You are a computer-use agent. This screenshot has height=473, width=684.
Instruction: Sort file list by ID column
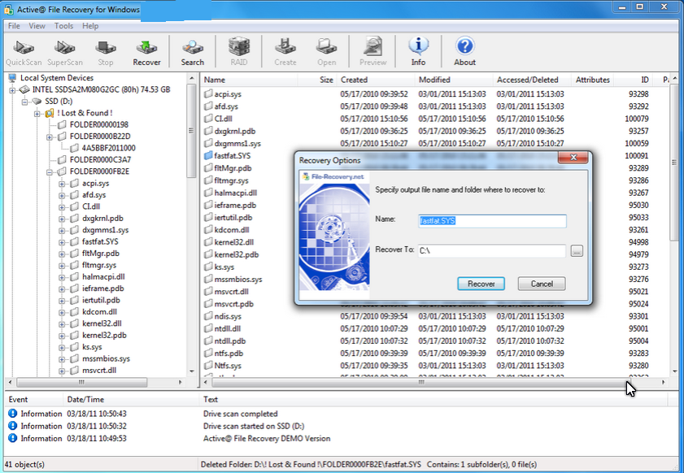pyautogui.click(x=634, y=80)
